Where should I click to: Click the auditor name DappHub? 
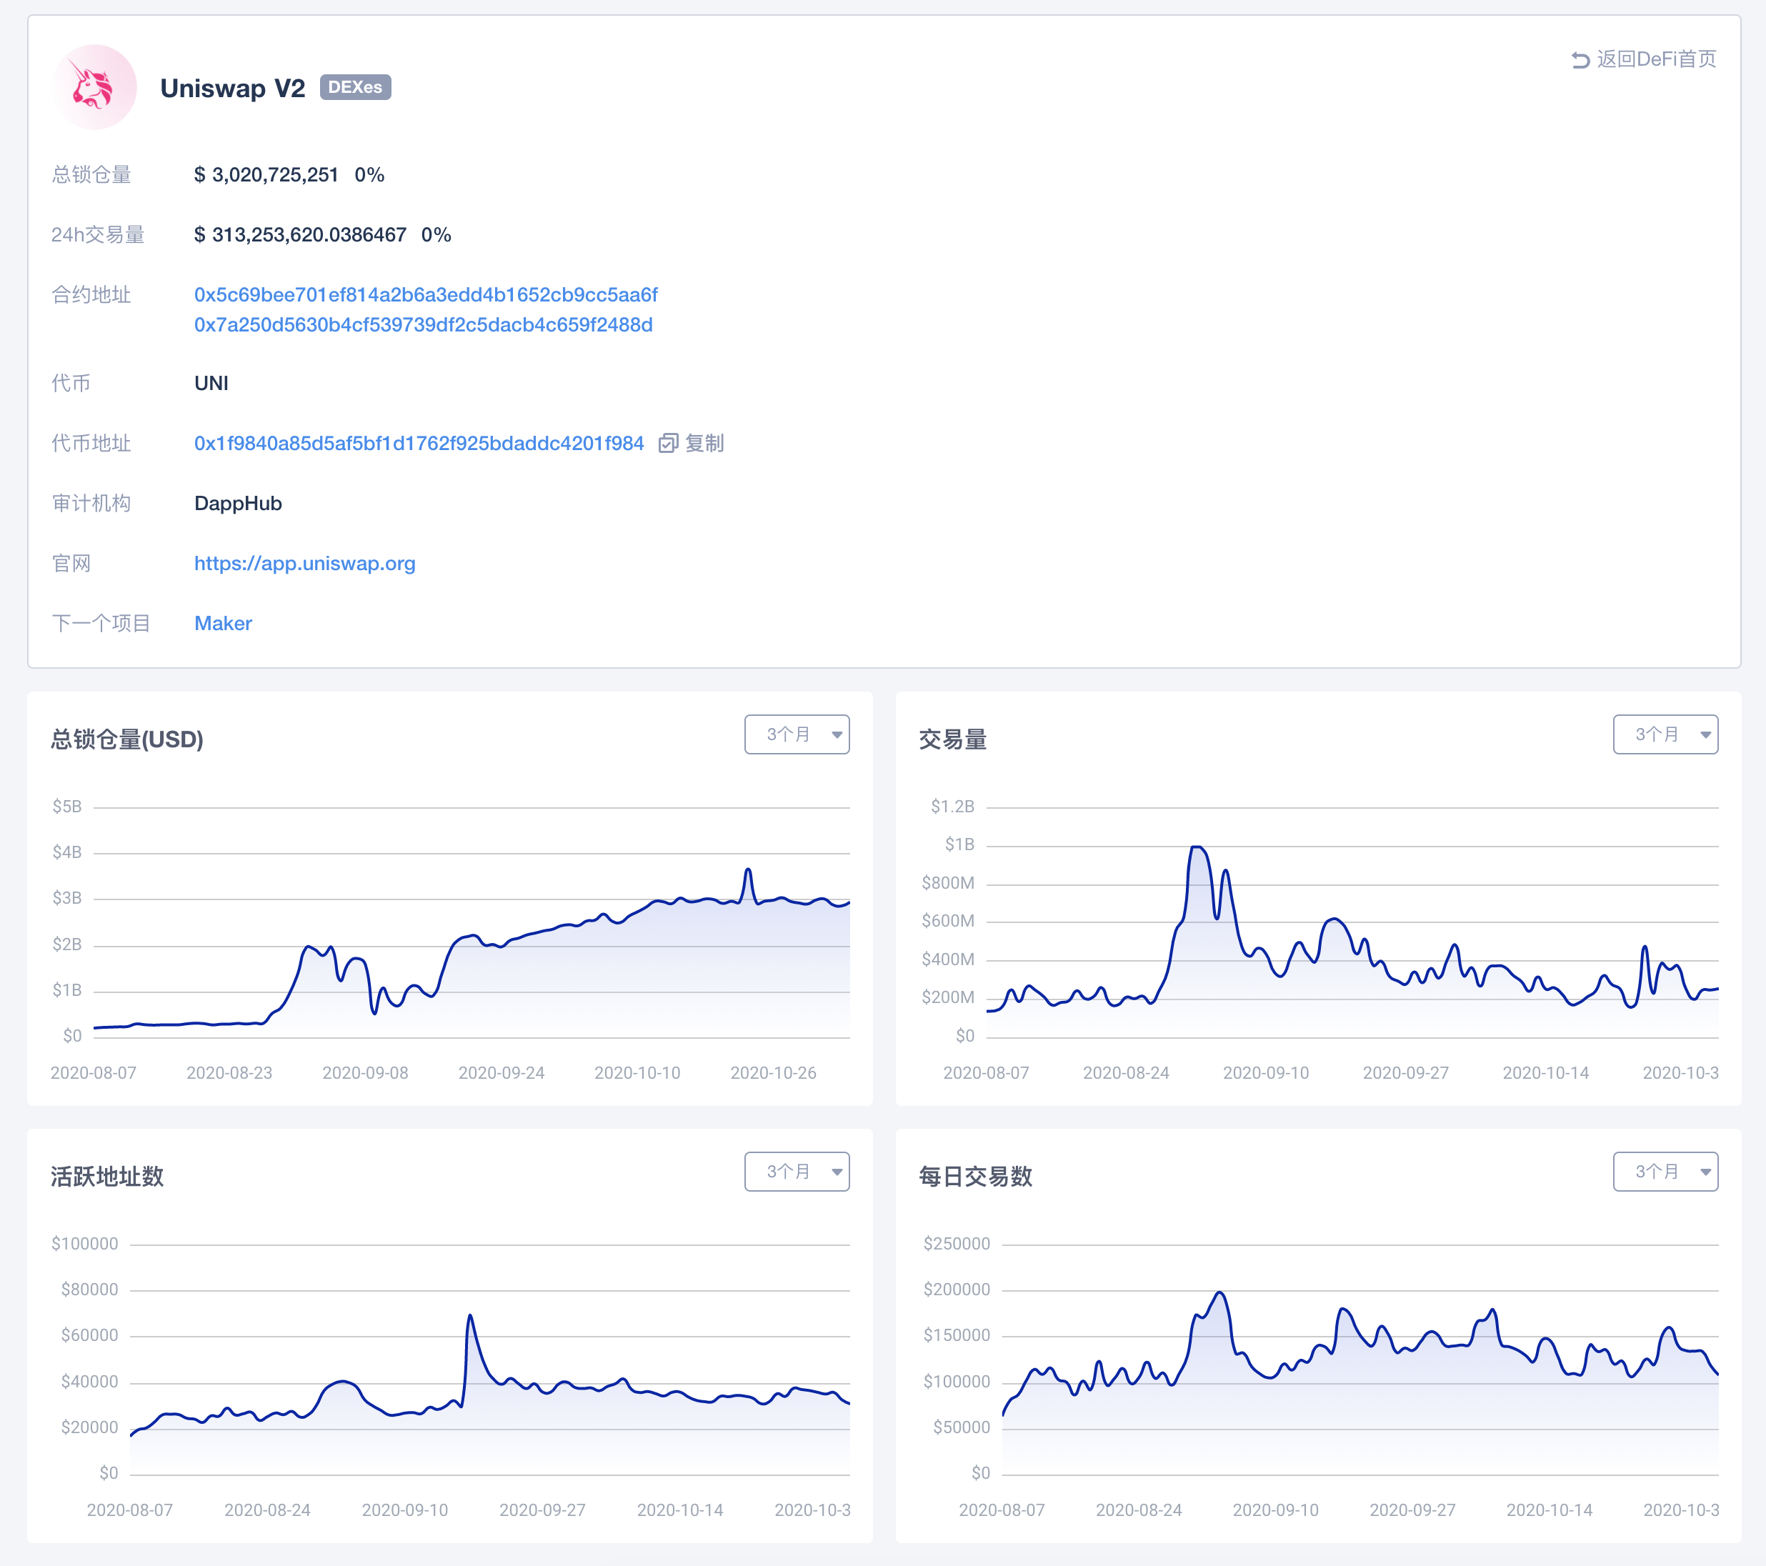pyautogui.click(x=239, y=503)
